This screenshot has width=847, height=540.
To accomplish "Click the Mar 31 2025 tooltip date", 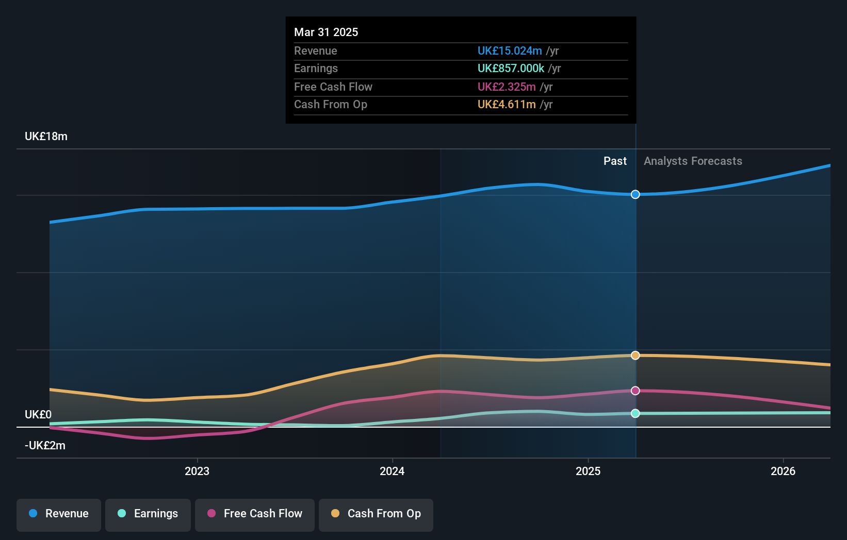I will pos(326,32).
